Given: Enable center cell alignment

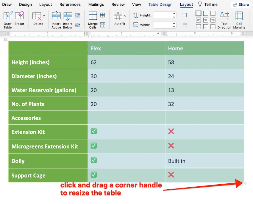Looking at the screenshot, I should click(206, 20).
